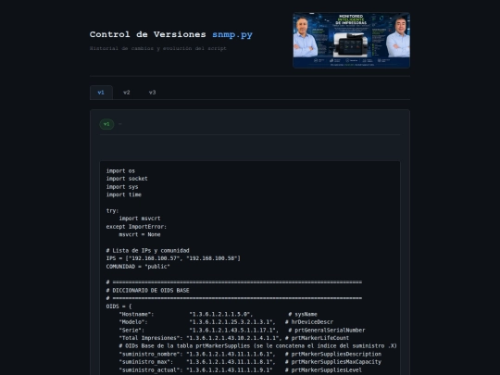Screen dimensions: 500x375
Task: Click the 'import msvcrt' line
Action: pos(140,219)
